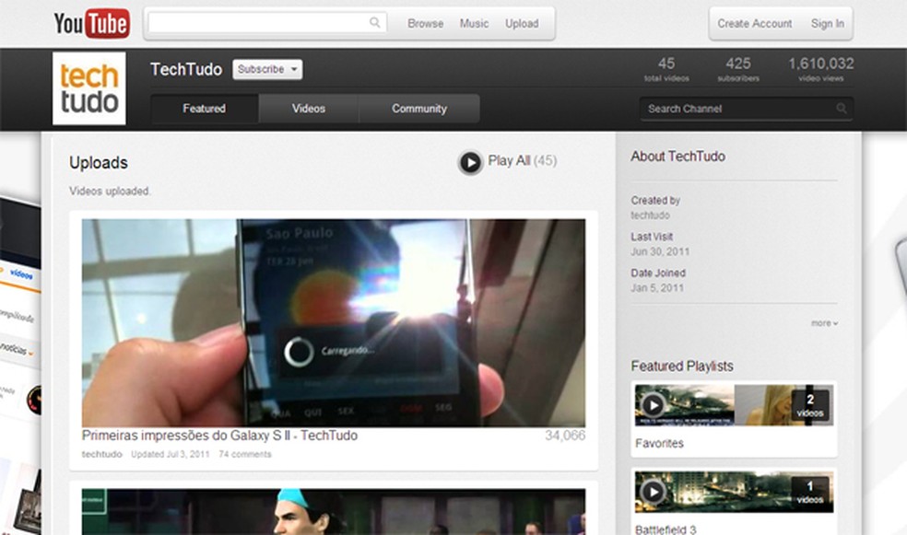Play the Battlefield 3 playlist via play icon

[x=654, y=492]
